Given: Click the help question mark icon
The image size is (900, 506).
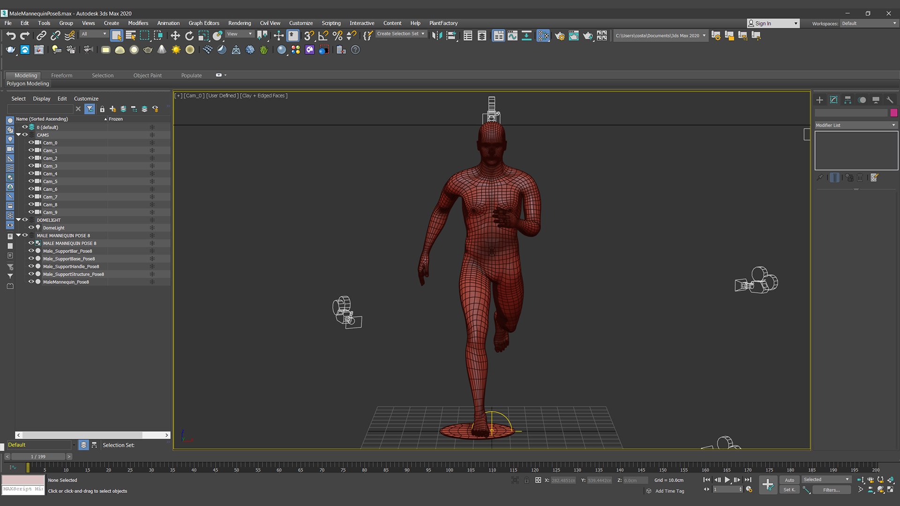Looking at the screenshot, I should coord(355,50).
